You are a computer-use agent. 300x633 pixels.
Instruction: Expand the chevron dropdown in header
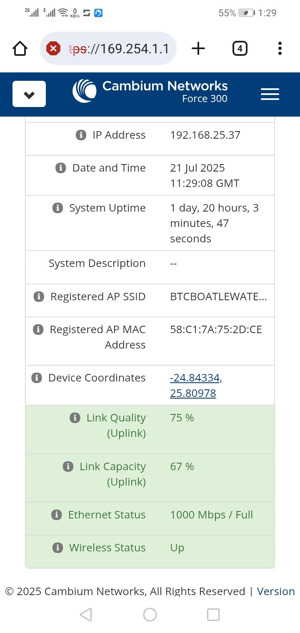point(29,94)
